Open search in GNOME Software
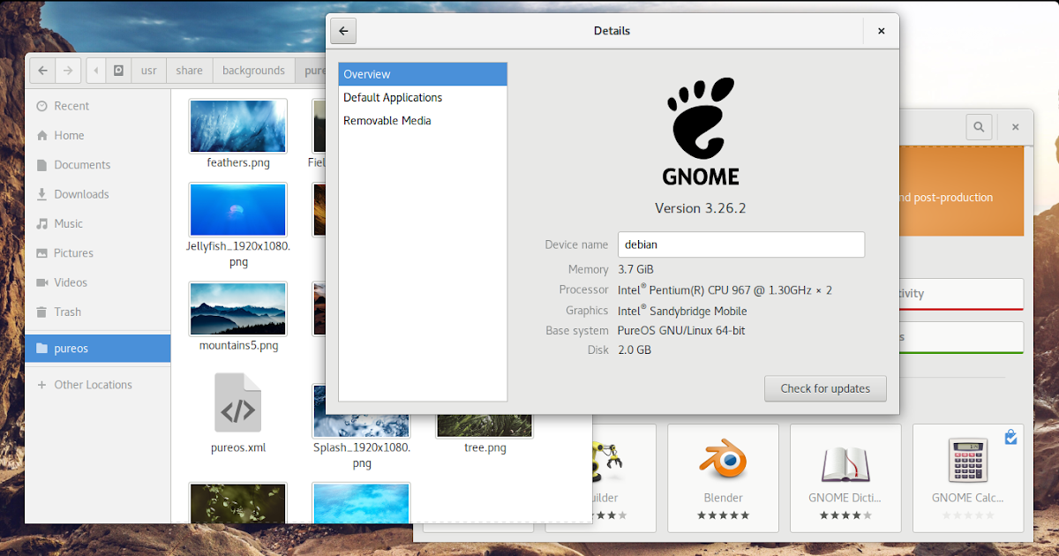Viewport: 1059px width, 556px height. pyautogui.click(x=979, y=126)
